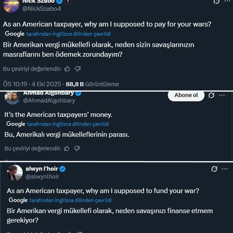Open @AhmadAlgohbary profile handle
Screen dimensions: 233x233
(x=49, y=100)
